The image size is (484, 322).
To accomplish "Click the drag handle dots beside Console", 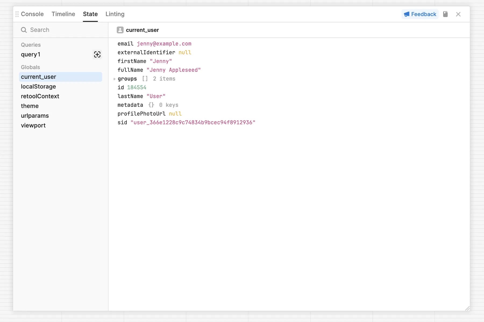I will pos(17,14).
